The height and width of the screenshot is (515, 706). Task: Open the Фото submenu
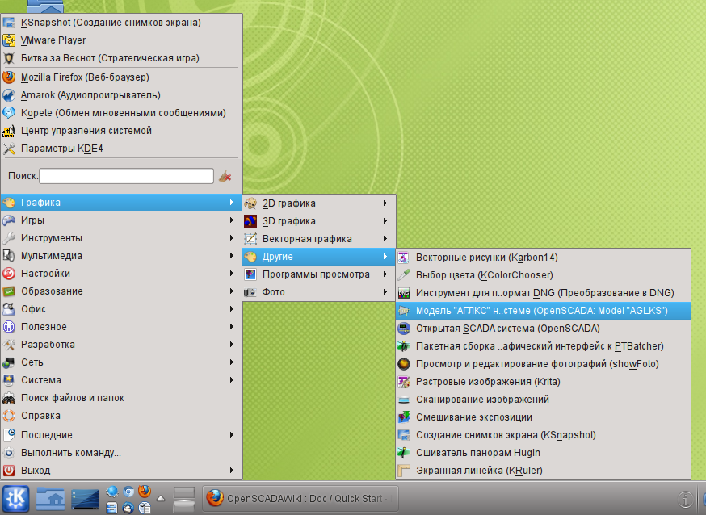(x=319, y=292)
